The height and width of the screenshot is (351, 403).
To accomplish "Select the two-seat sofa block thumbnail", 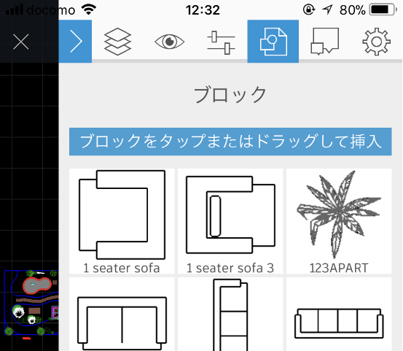I will point(122,315).
